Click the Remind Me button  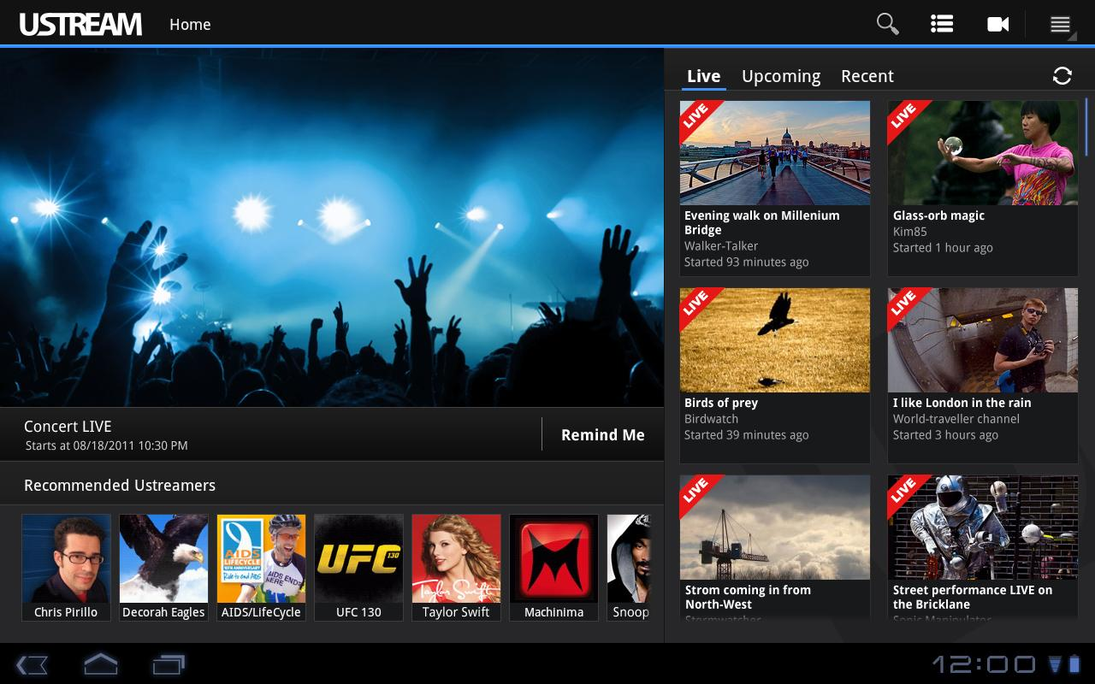pyautogui.click(x=602, y=435)
